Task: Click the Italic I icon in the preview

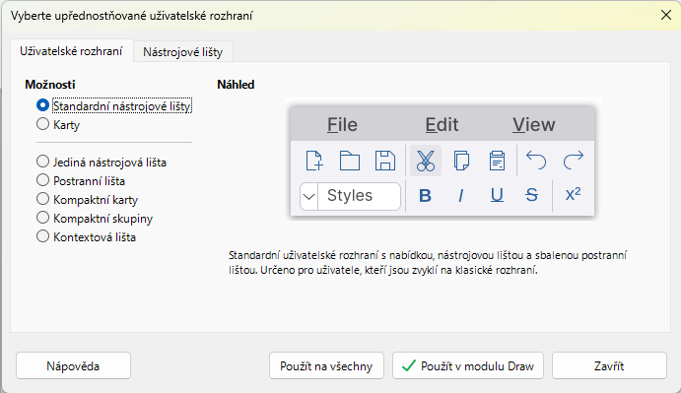Action: coord(461,196)
